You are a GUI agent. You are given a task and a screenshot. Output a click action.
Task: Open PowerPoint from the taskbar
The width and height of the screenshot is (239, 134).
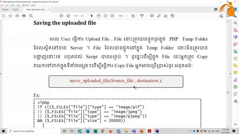pyautogui.click(x=142, y=131)
